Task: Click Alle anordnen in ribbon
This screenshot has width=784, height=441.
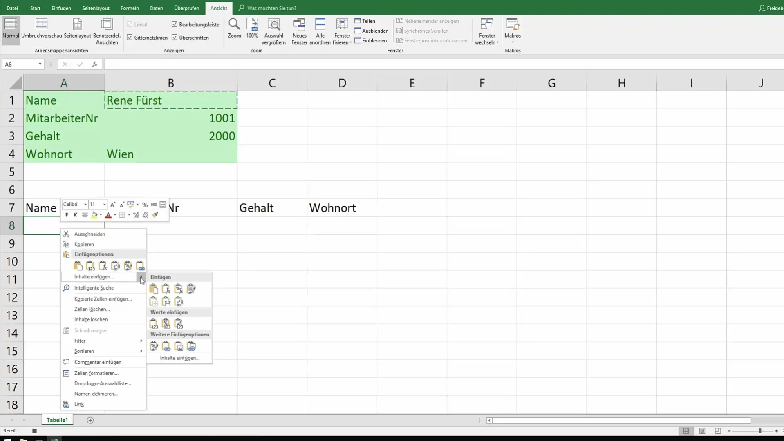Action: pyautogui.click(x=320, y=31)
